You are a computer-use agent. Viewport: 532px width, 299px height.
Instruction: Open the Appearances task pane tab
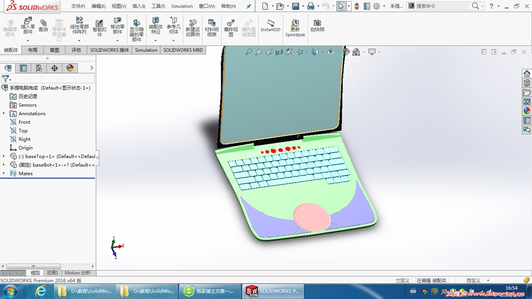(527, 111)
